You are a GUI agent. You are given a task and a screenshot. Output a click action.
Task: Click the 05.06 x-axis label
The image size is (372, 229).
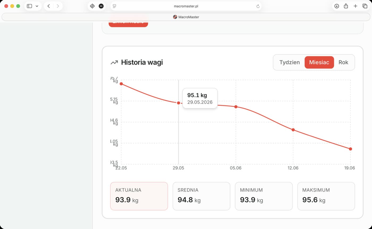pos(236,168)
